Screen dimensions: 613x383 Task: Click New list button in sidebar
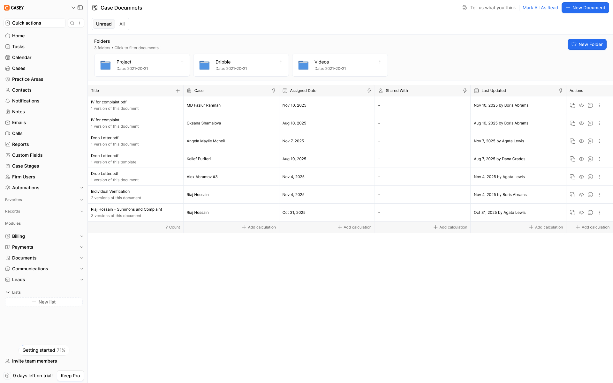pos(44,302)
